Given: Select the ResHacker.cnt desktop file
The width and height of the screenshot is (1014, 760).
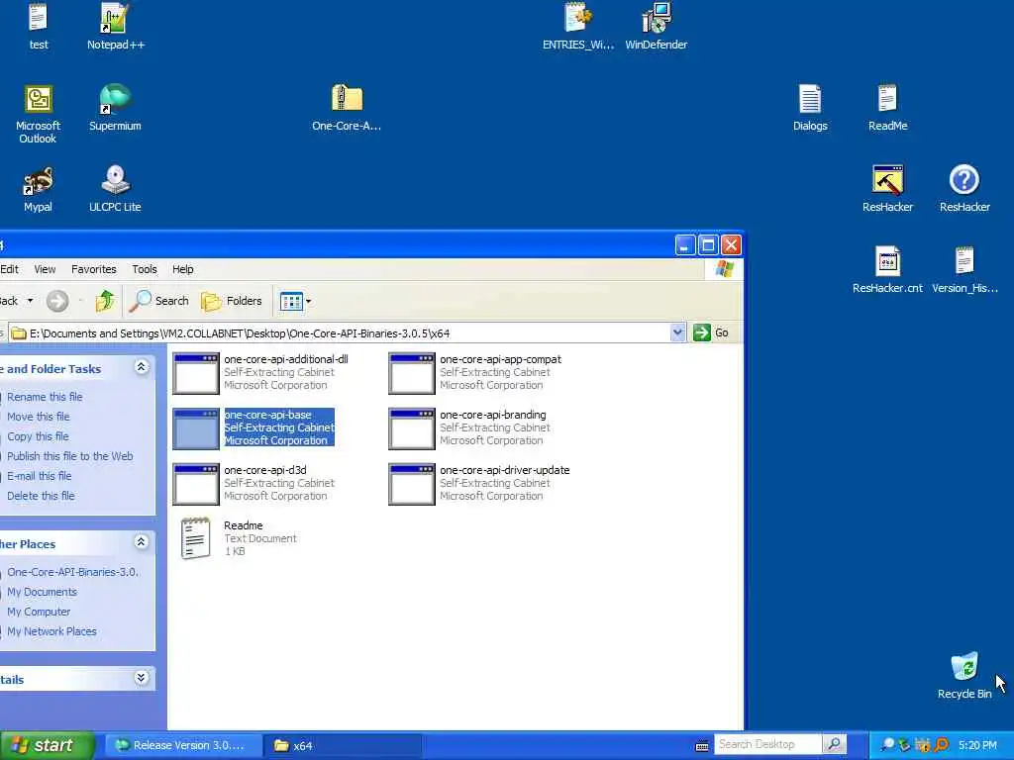Looking at the screenshot, I should tap(887, 270).
